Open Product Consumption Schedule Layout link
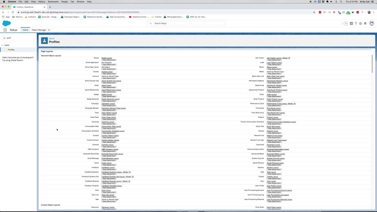 click(281, 122)
